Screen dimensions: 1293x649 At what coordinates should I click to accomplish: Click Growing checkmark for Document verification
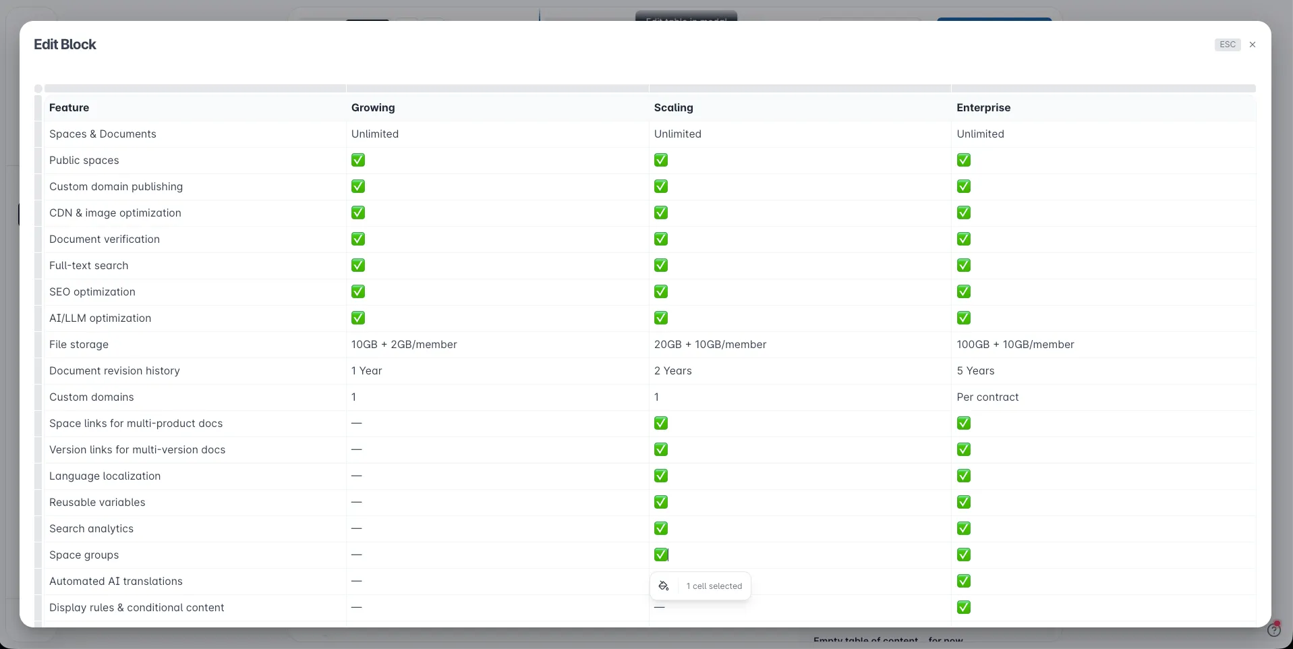[358, 239]
